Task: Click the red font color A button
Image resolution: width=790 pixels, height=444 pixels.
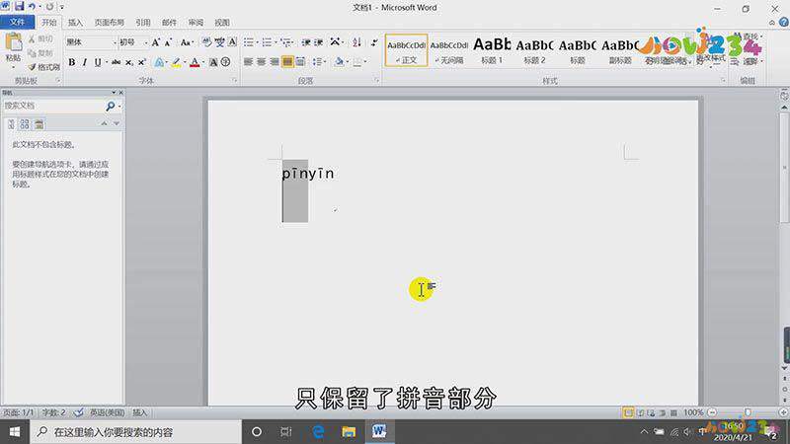Action: coord(195,62)
